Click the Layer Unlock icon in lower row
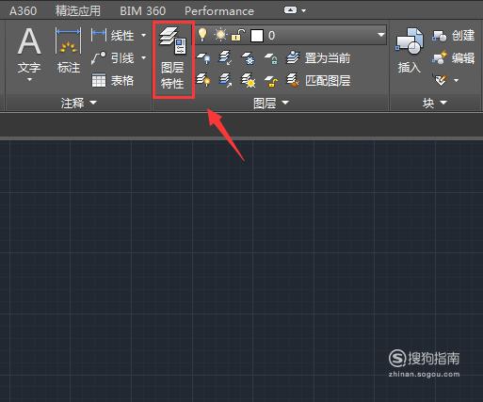This screenshot has height=402, width=483. coord(270,81)
